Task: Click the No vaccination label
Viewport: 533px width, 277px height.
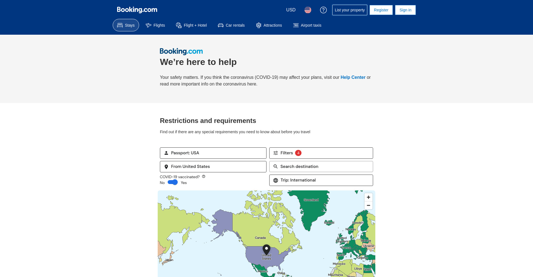Action: (162, 183)
